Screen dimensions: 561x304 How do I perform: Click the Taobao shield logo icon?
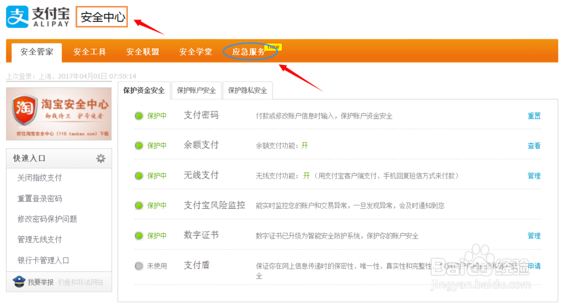tap(25, 109)
